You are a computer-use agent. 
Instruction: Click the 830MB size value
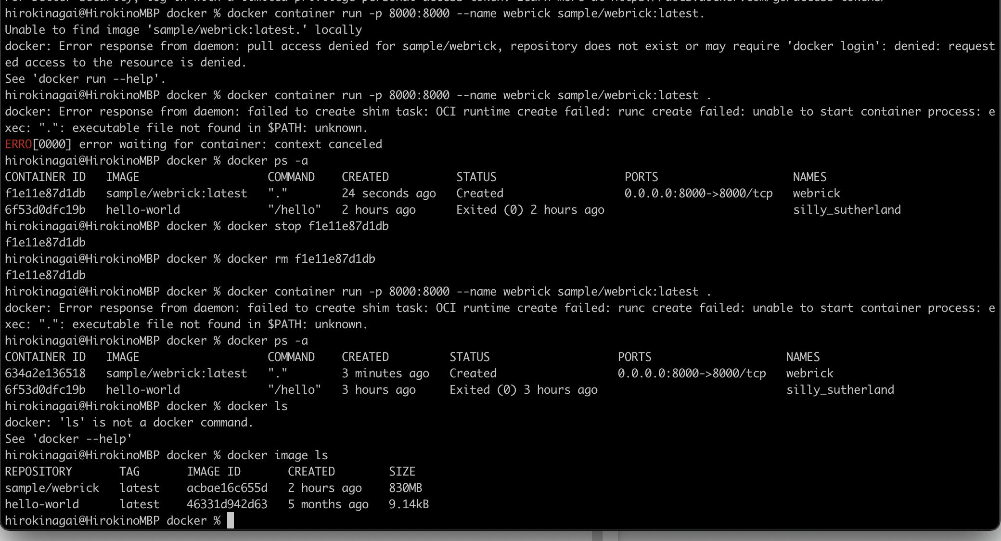point(405,488)
